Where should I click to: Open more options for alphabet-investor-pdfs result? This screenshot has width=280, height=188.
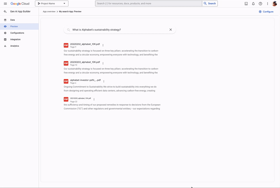click(104, 81)
